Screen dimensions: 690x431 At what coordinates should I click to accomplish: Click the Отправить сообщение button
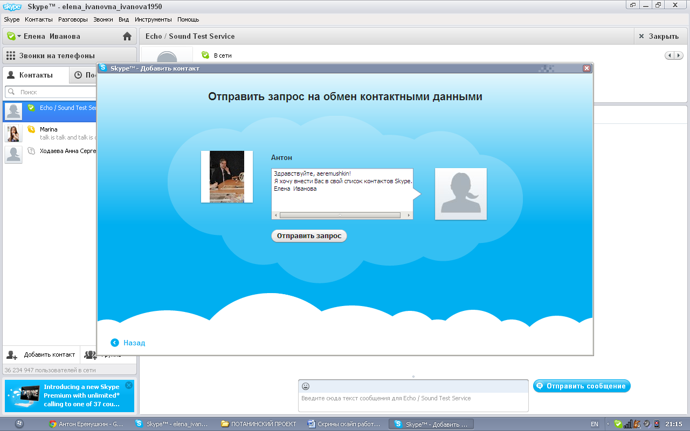[582, 386]
